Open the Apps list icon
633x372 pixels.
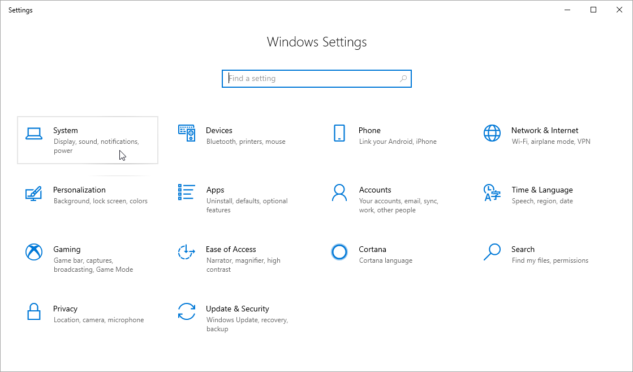[x=187, y=192]
